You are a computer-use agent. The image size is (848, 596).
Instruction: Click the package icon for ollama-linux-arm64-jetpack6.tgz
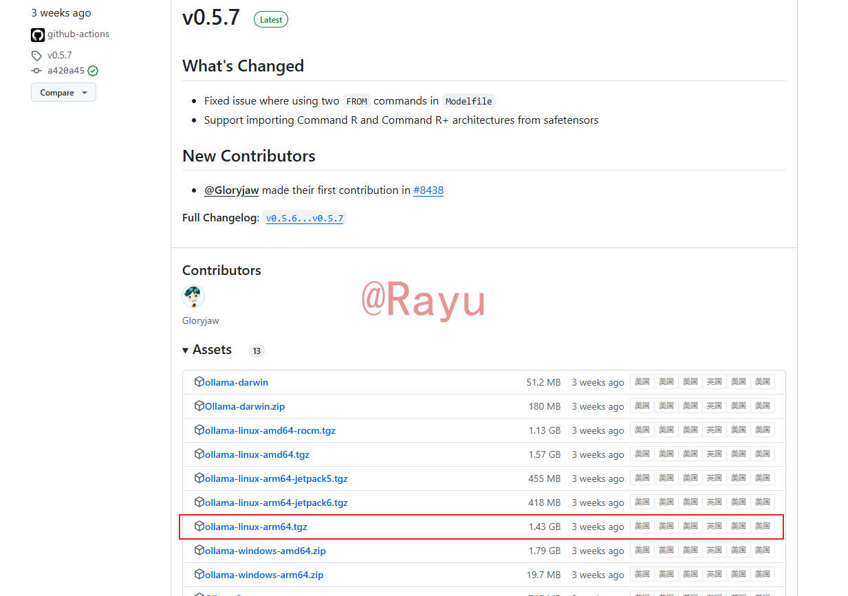199,502
